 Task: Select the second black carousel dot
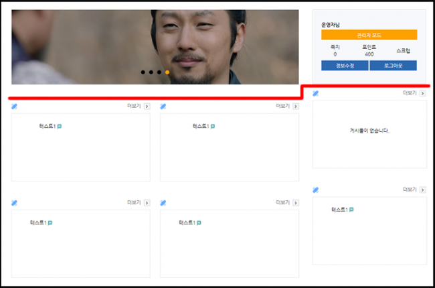point(151,72)
